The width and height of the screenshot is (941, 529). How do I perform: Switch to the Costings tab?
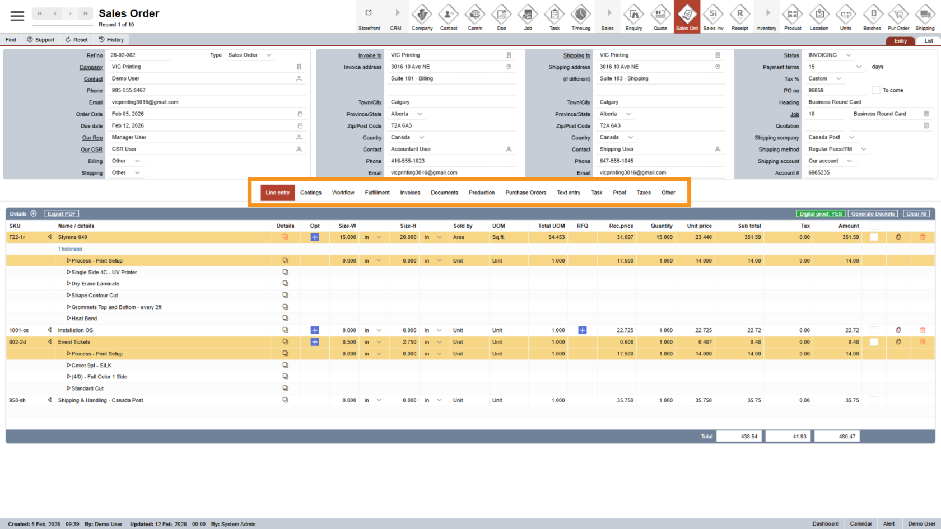[x=310, y=193]
